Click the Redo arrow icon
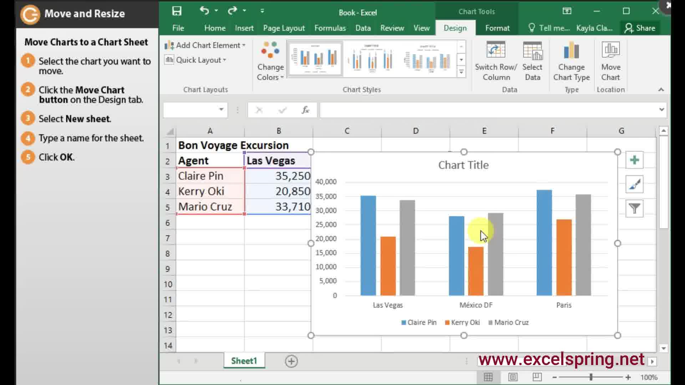The height and width of the screenshot is (385, 685). click(232, 11)
